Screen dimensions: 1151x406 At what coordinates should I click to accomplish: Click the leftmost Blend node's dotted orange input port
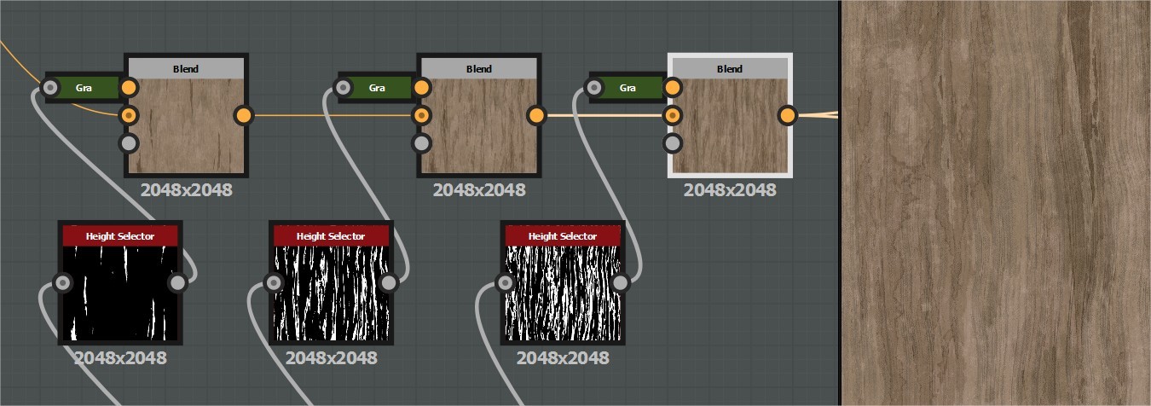pos(129,115)
